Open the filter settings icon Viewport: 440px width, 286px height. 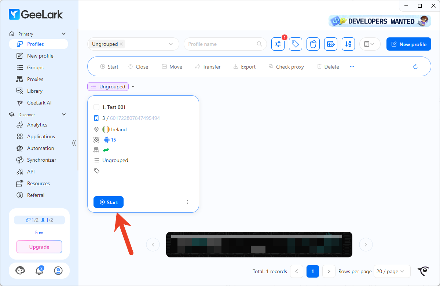(x=278, y=44)
